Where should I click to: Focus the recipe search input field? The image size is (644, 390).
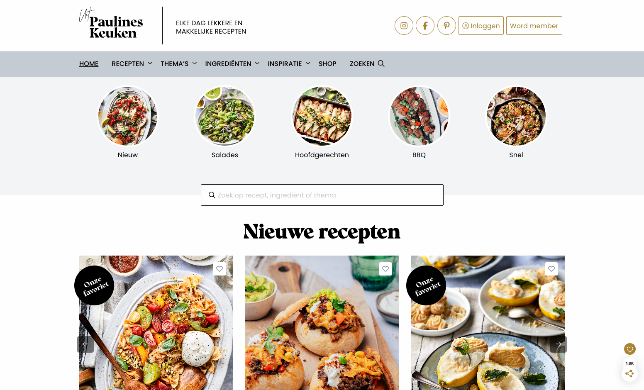322,195
